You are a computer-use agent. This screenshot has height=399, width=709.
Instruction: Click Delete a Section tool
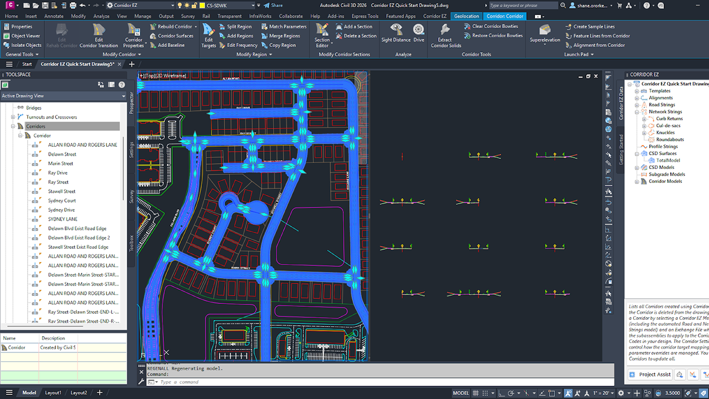tap(356, 36)
